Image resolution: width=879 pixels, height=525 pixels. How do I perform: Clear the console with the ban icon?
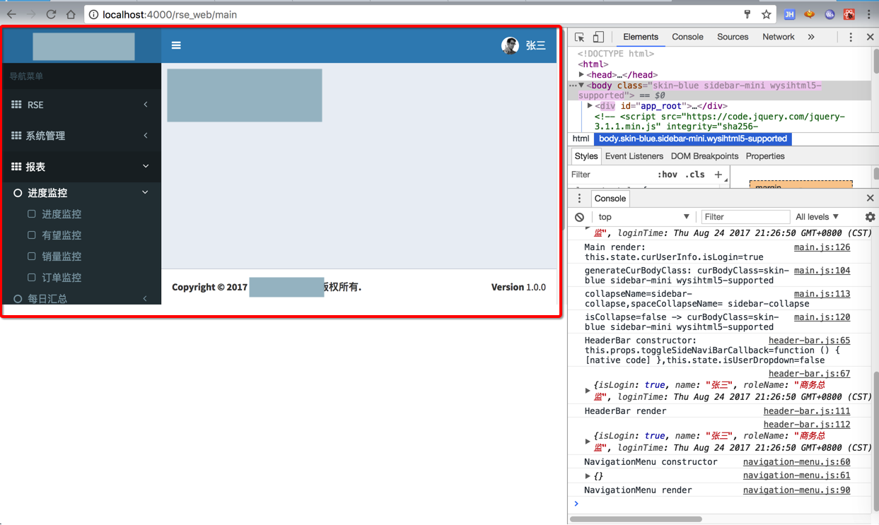tap(579, 217)
